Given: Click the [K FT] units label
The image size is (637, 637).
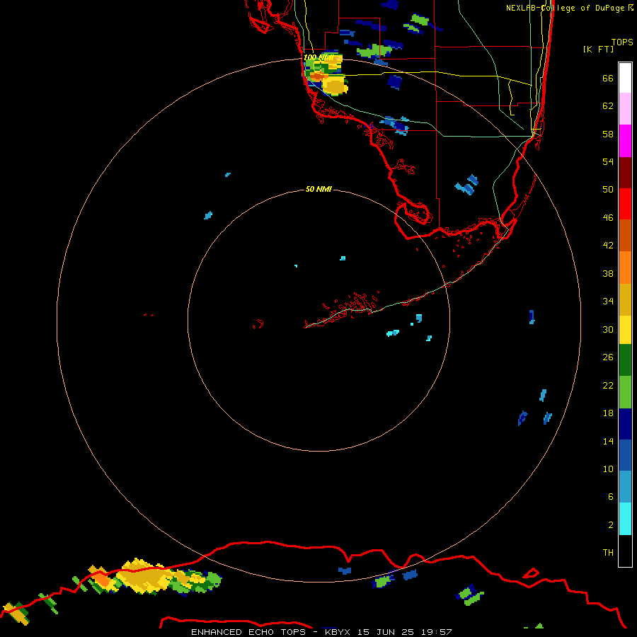Looking at the screenshot, I should pyautogui.click(x=598, y=49).
